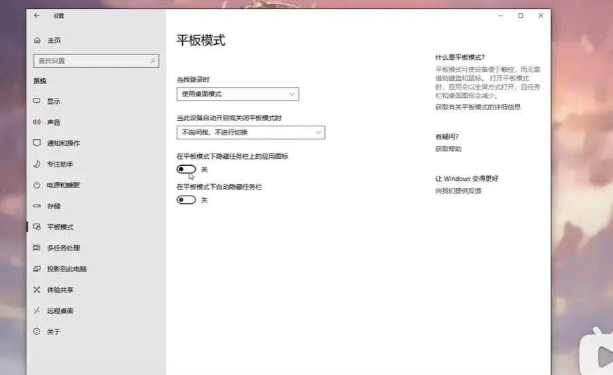Click the 系统 section label
613x375 pixels.
click(40, 81)
